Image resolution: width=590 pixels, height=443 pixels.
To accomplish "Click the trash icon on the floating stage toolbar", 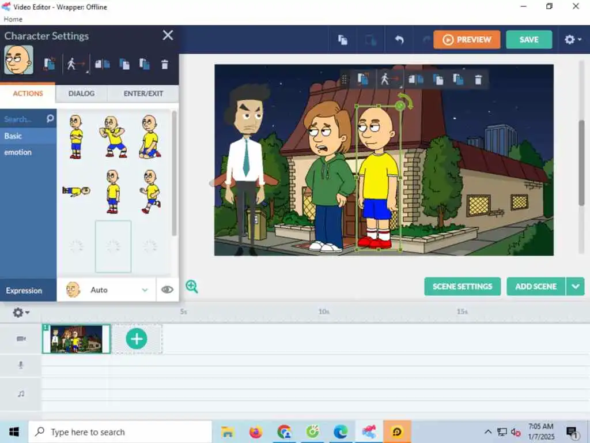I will (478, 80).
